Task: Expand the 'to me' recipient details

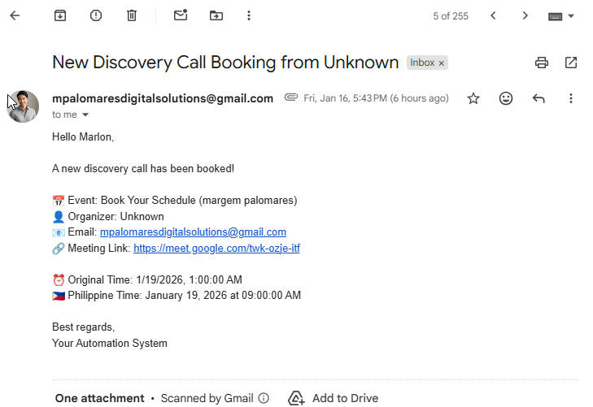Action: pyautogui.click(x=85, y=115)
